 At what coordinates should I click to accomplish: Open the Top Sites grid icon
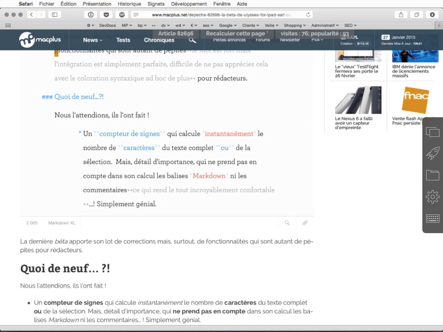8,25
